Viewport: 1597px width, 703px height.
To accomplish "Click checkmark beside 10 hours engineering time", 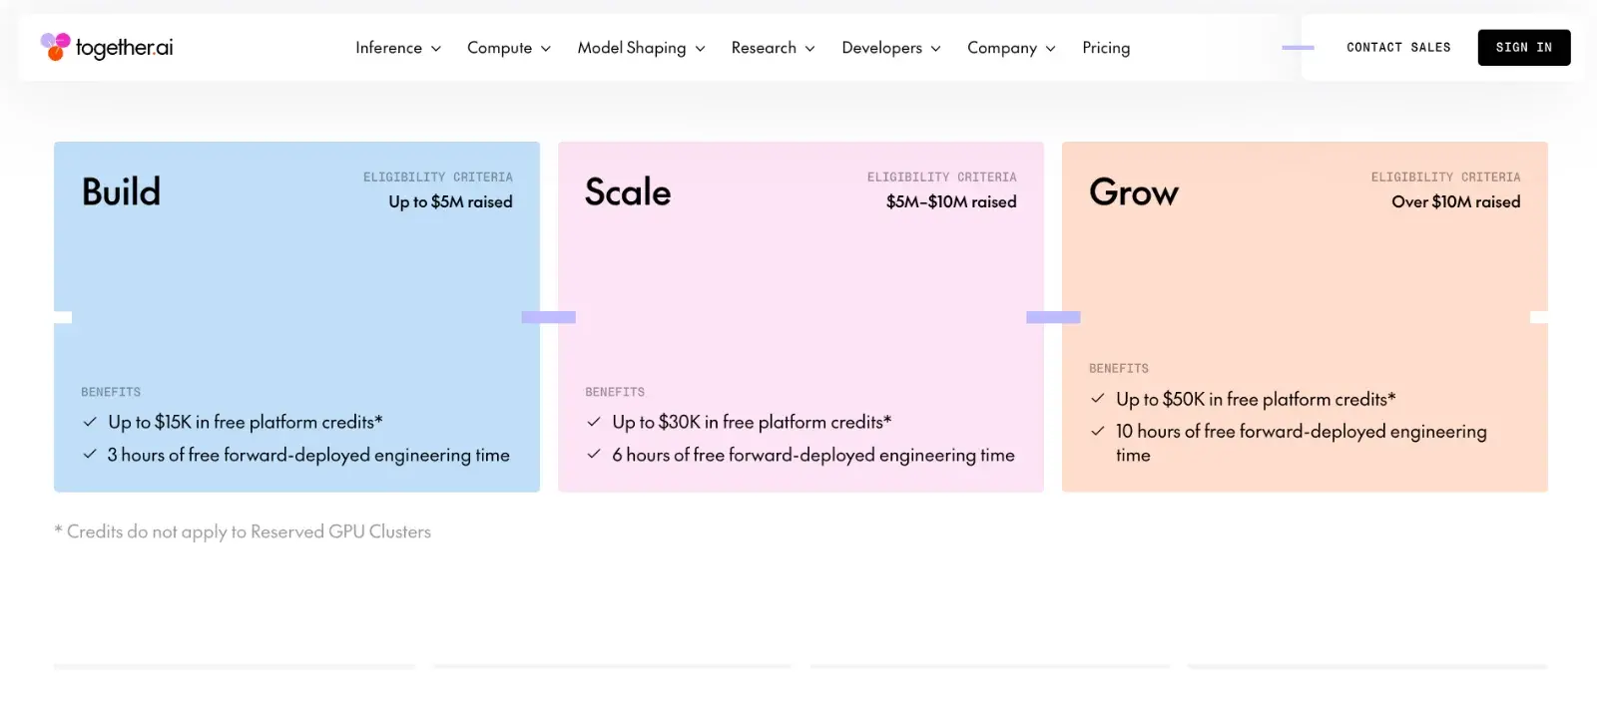I will 1098,431.
